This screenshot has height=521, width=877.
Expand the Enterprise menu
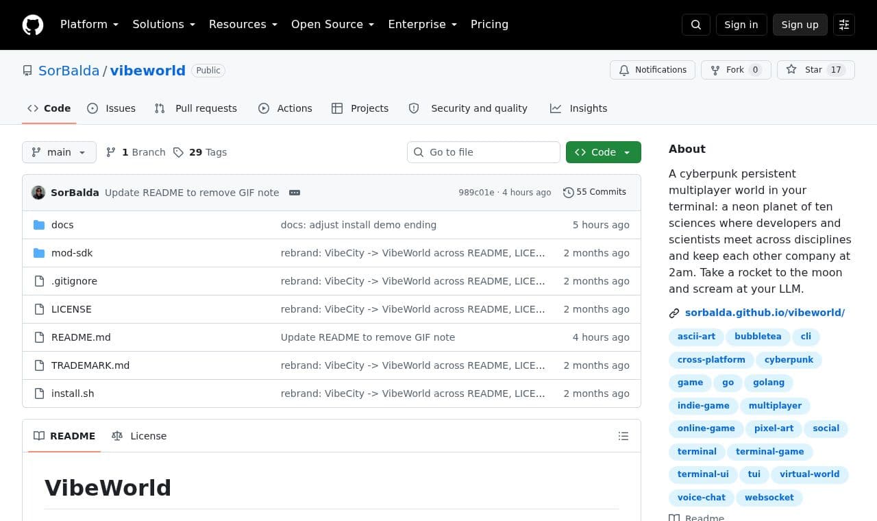point(422,25)
